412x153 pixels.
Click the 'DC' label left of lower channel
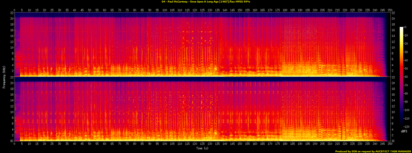(11, 141)
